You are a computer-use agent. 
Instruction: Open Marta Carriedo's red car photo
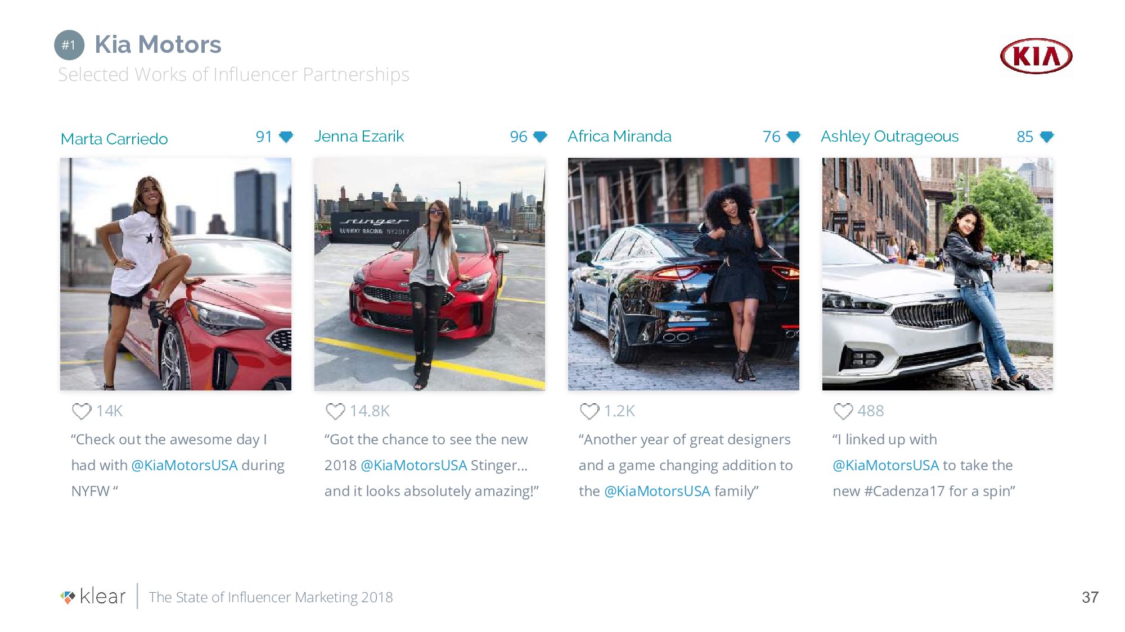[x=175, y=274]
